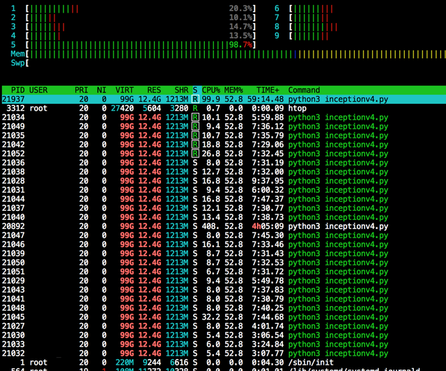Sort by the VIRT column header
This screenshot has height=371, width=446.
[125, 90]
